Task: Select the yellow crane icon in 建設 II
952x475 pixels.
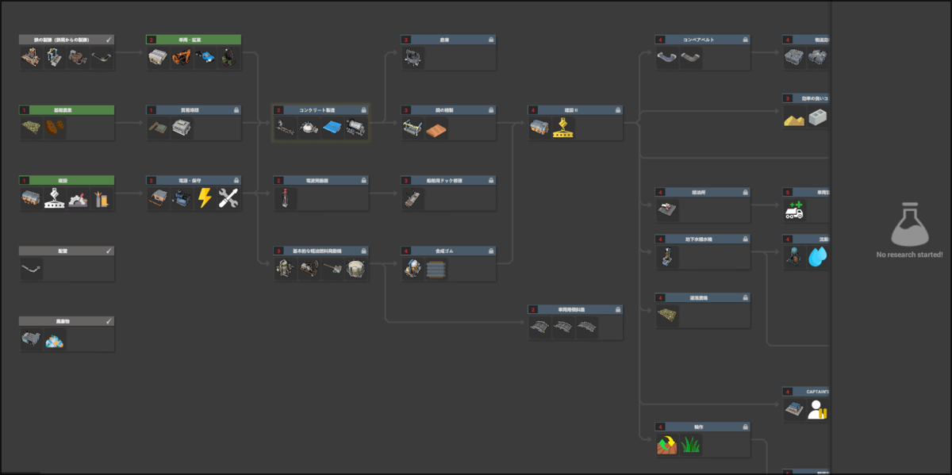Action: (x=563, y=128)
